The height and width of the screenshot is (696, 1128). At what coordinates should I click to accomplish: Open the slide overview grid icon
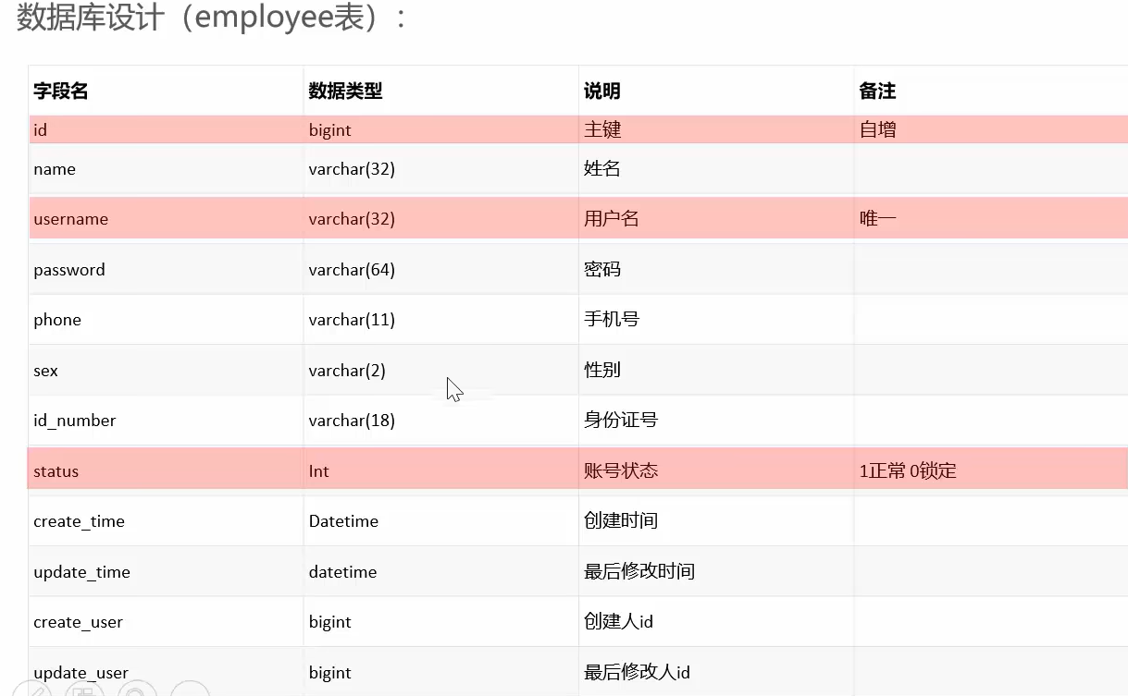[x=85, y=690]
